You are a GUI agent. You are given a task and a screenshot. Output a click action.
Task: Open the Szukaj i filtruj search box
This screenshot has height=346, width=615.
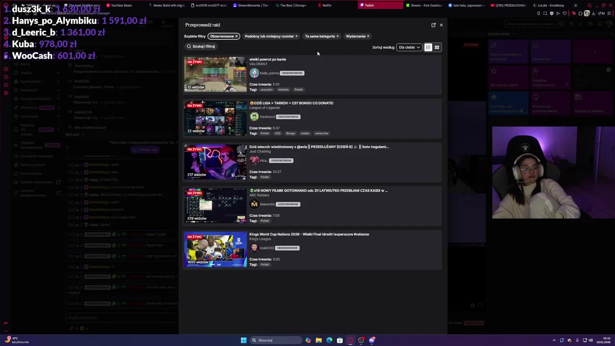pyautogui.click(x=201, y=47)
